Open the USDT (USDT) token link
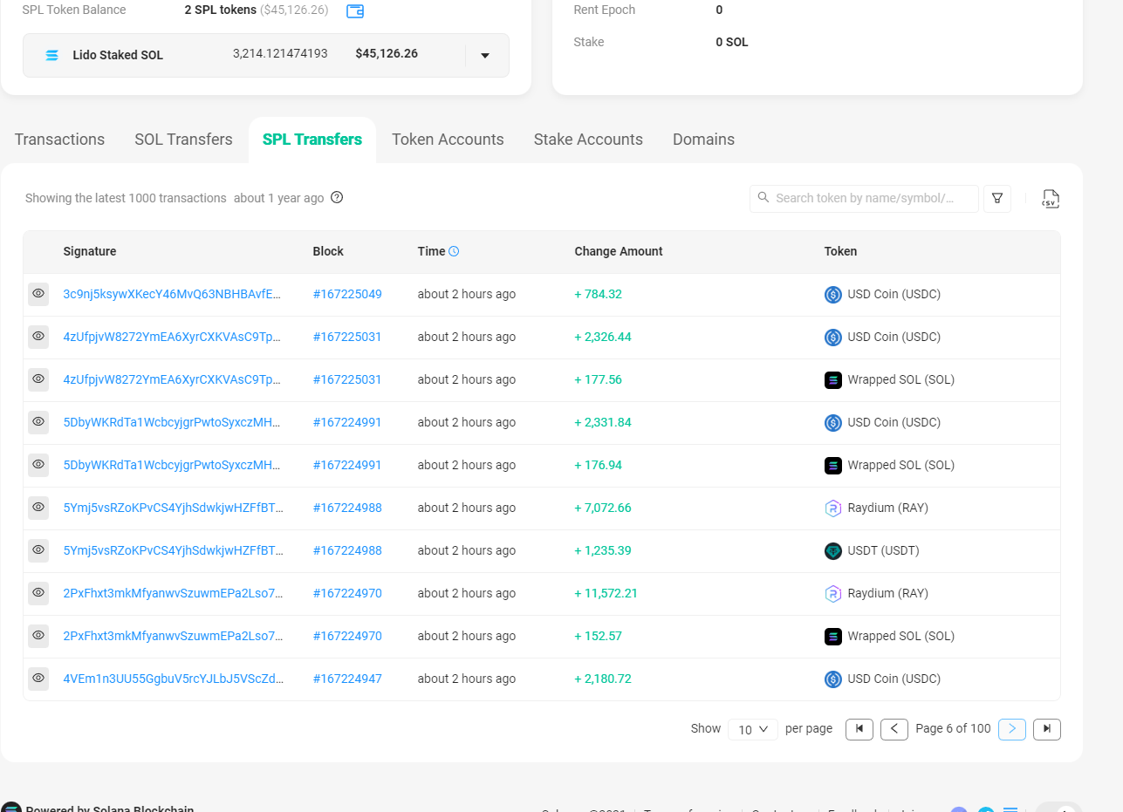1123x812 pixels. point(883,551)
